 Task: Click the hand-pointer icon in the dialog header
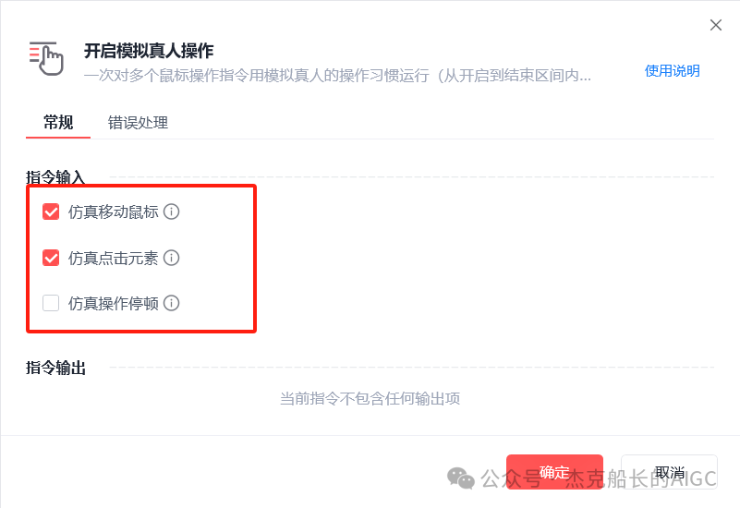[46, 58]
